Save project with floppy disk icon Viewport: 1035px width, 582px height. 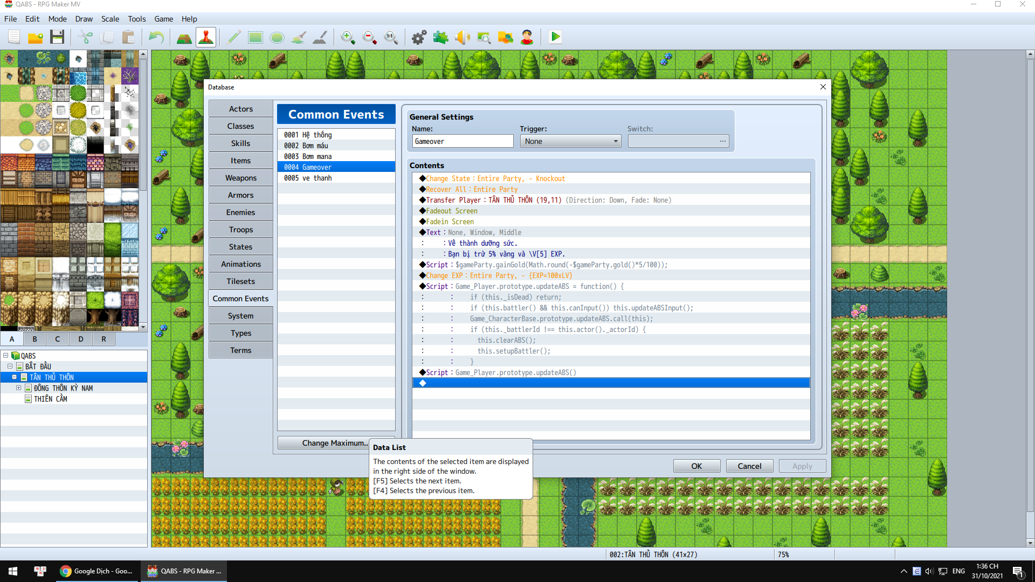[x=57, y=37]
